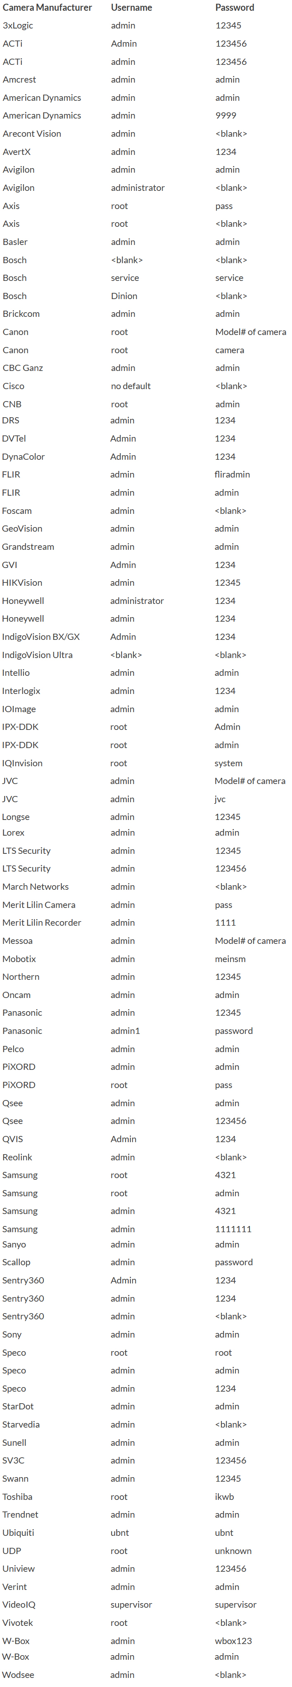
Task: Select the IQInvision system password
Action: [228, 764]
